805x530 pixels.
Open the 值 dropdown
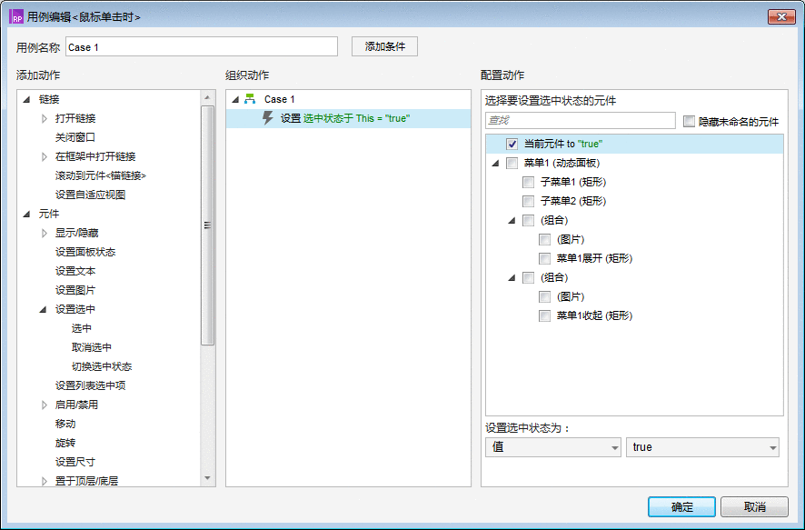[553, 447]
